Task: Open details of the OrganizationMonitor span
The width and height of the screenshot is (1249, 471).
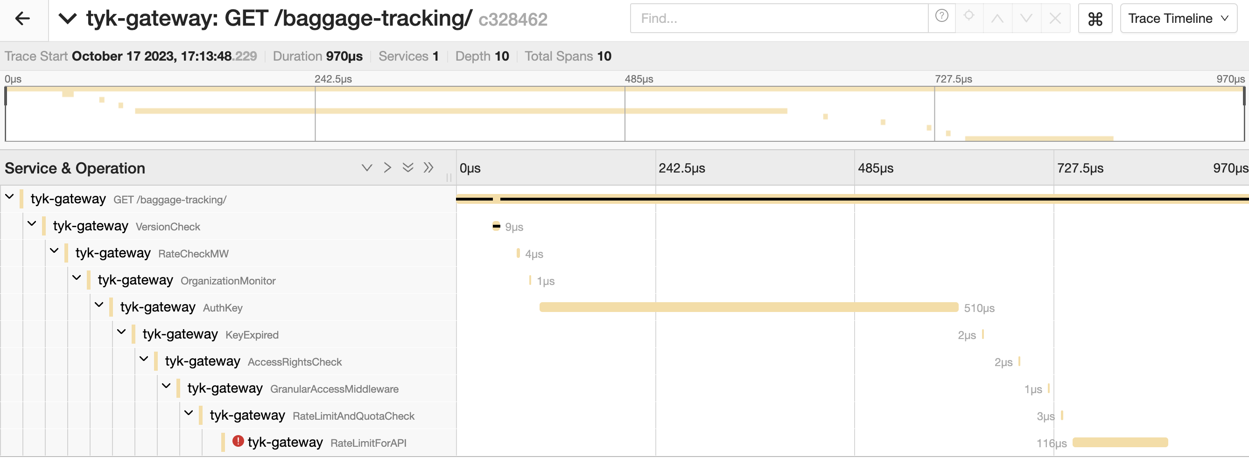Action: tap(228, 280)
